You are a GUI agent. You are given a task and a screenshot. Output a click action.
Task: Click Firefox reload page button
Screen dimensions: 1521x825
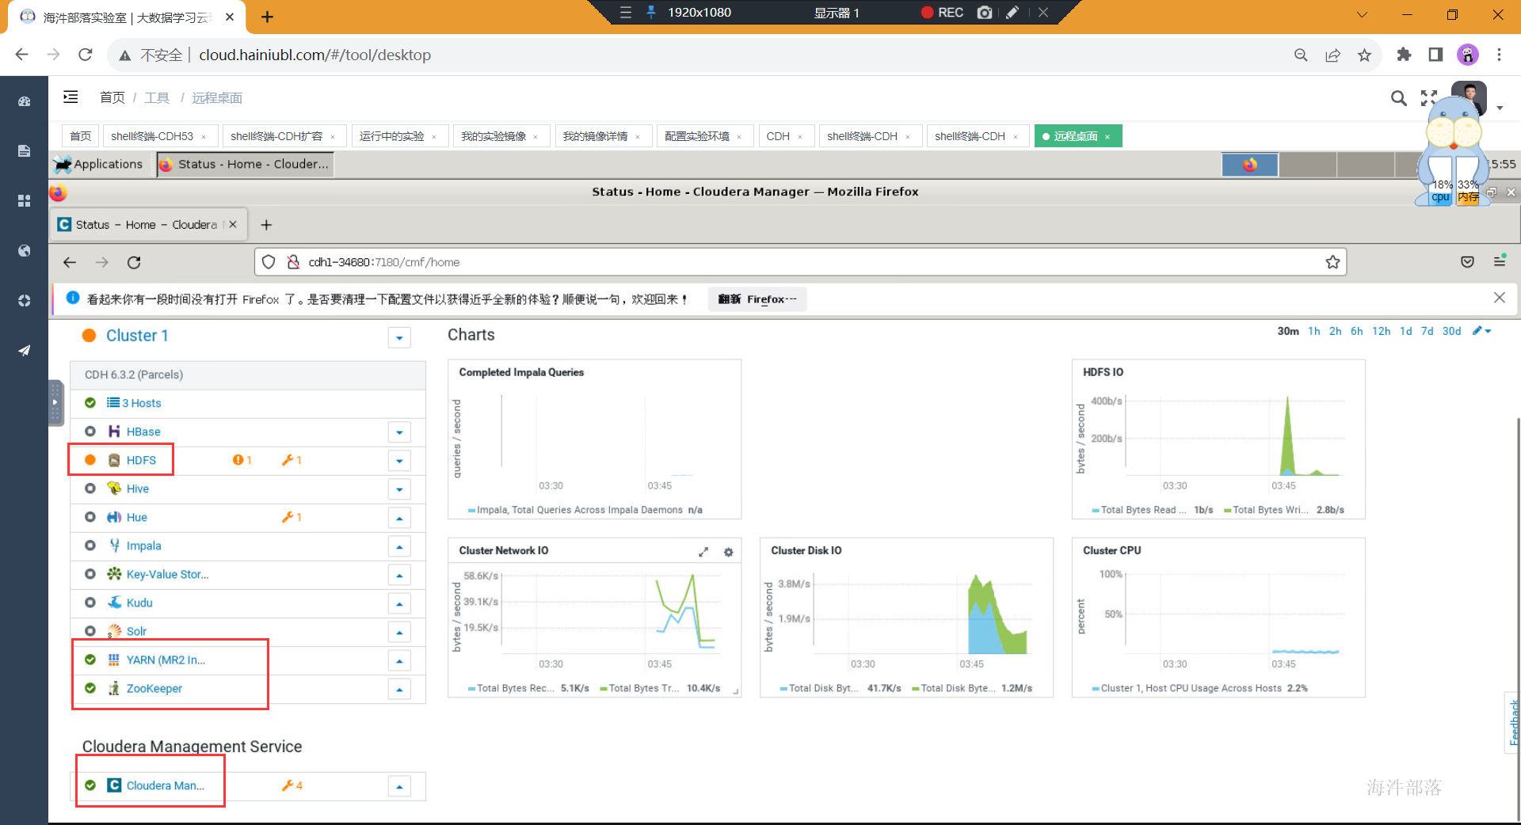[x=134, y=262]
